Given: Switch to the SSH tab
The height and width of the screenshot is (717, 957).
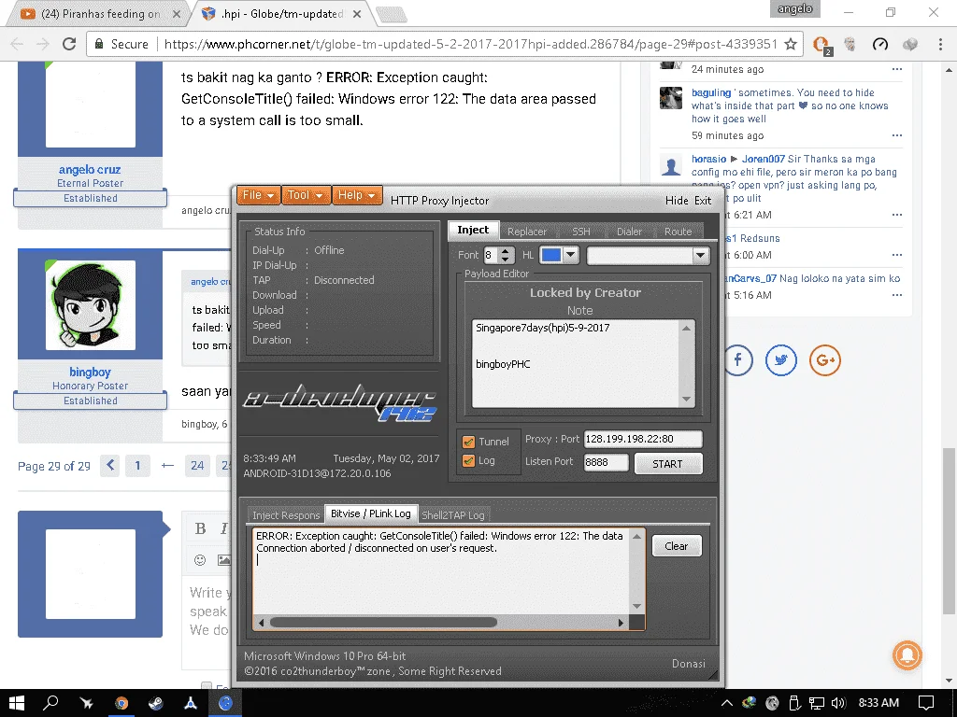Looking at the screenshot, I should pos(581,232).
